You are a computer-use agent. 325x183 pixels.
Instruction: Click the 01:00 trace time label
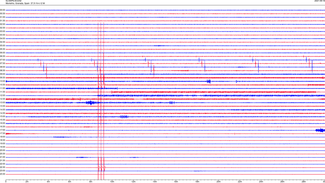coord(2,17)
